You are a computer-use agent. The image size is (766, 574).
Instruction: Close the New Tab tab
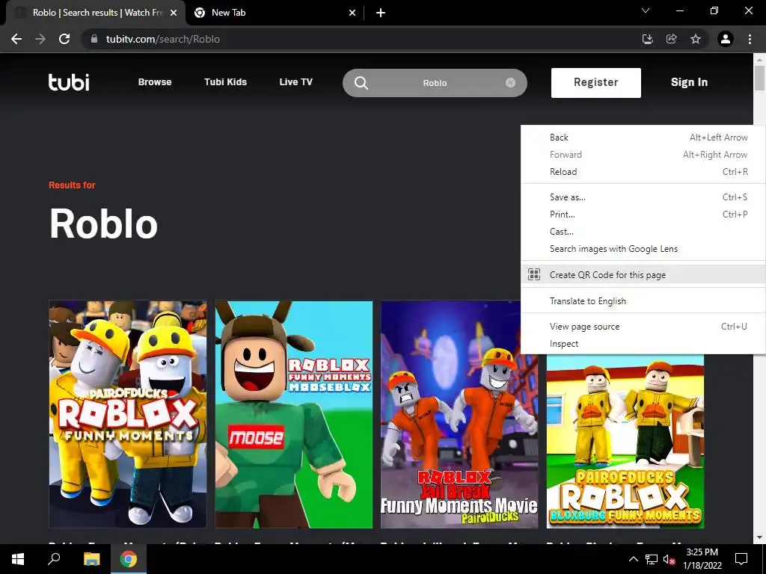pos(352,13)
